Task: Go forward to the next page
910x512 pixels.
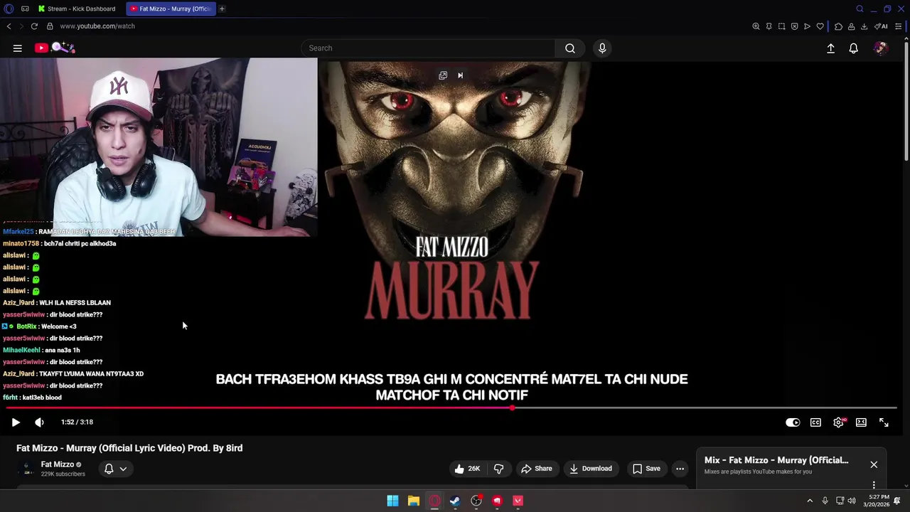Action: tap(21, 26)
